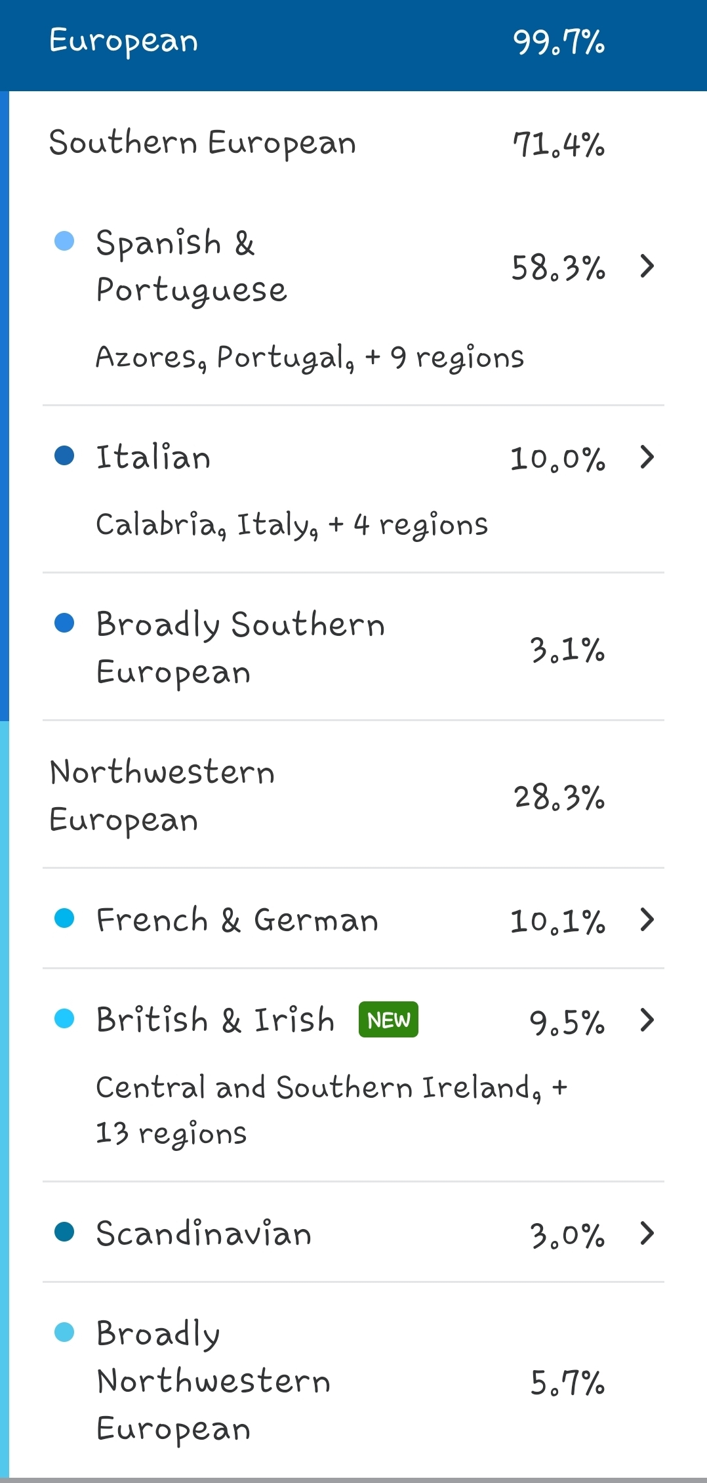Screen dimensions: 707x1483
Task: Open the Northwestern European section heading
Action: coord(162,796)
